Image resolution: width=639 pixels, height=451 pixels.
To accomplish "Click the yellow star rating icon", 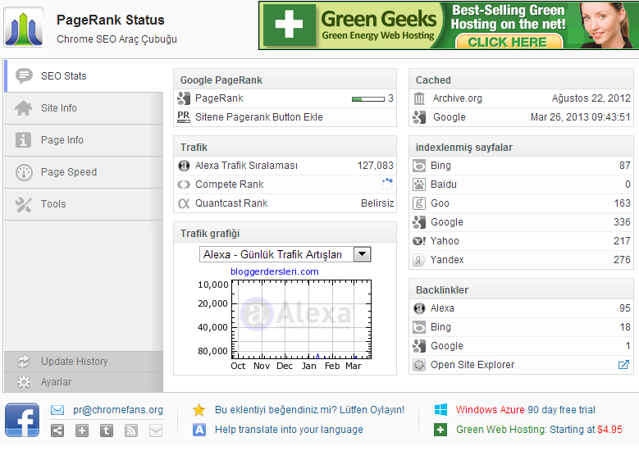I will point(199,410).
